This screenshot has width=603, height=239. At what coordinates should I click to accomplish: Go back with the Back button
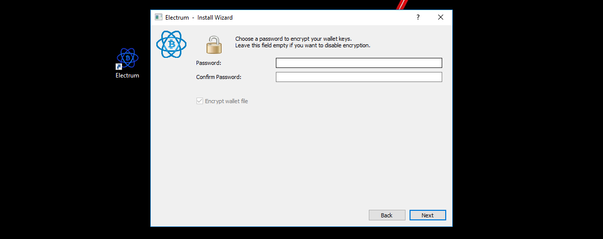click(387, 215)
